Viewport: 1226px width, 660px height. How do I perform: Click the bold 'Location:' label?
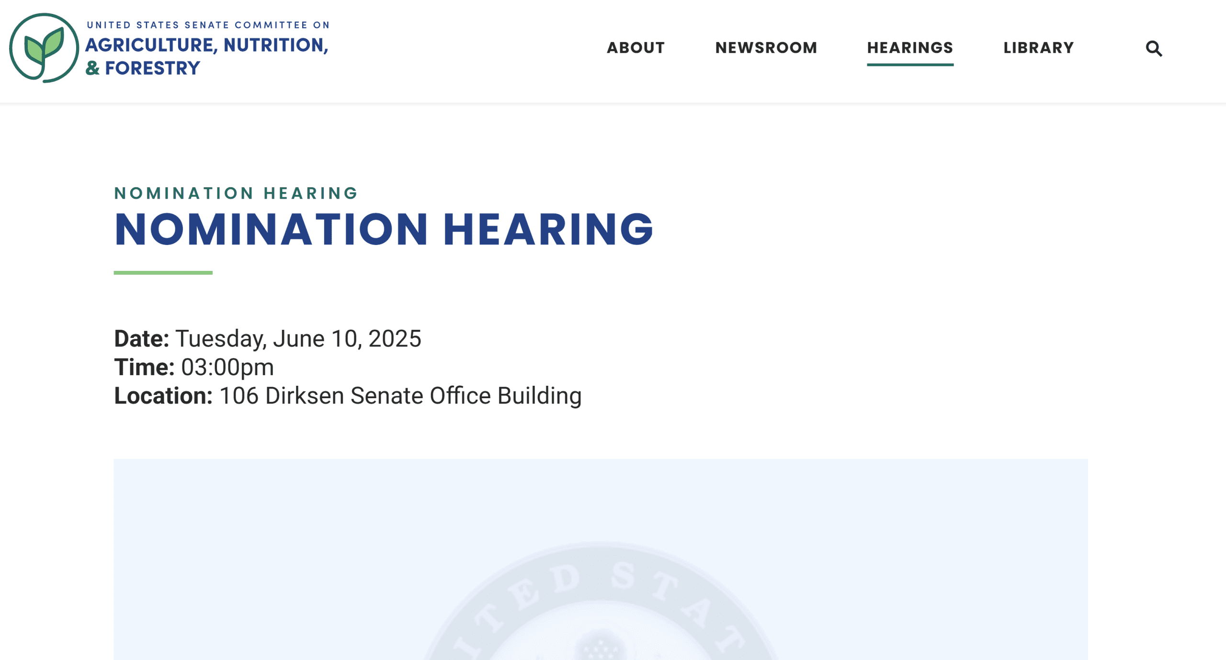point(163,396)
